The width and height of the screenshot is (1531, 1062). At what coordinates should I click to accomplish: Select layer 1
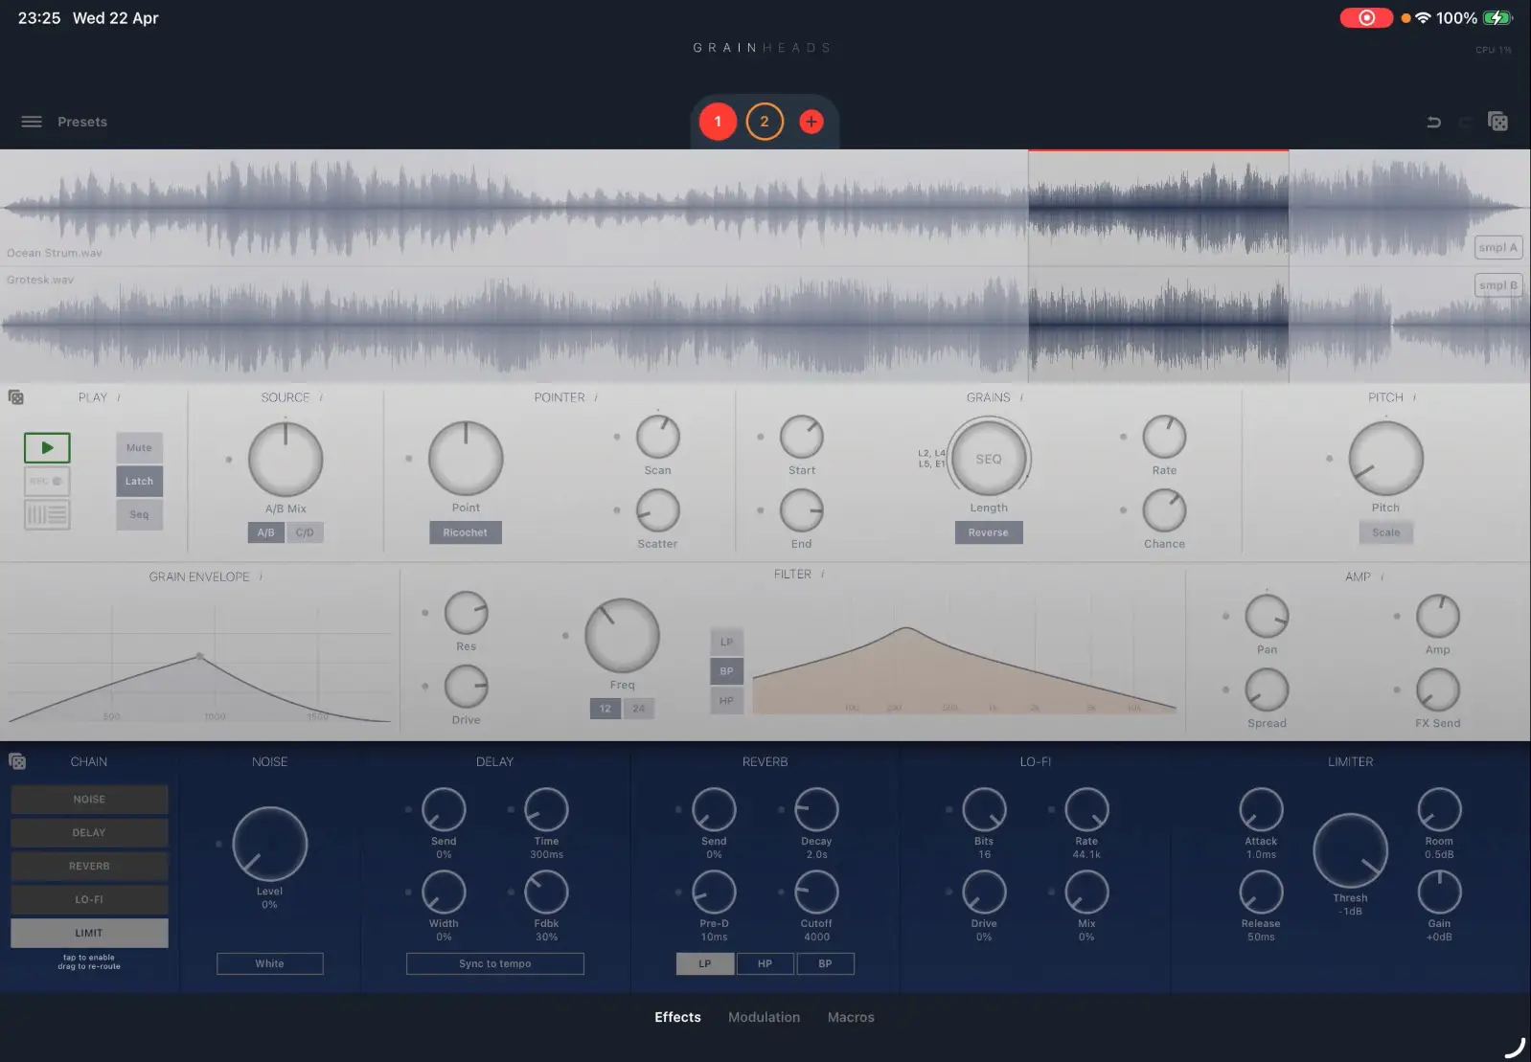[718, 122]
